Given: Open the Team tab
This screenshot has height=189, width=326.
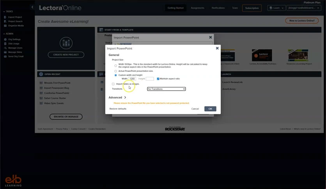Looking at the screenshot, I should [235, 8].
